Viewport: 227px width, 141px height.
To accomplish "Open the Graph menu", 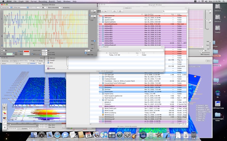I will [x=21, y=1].
